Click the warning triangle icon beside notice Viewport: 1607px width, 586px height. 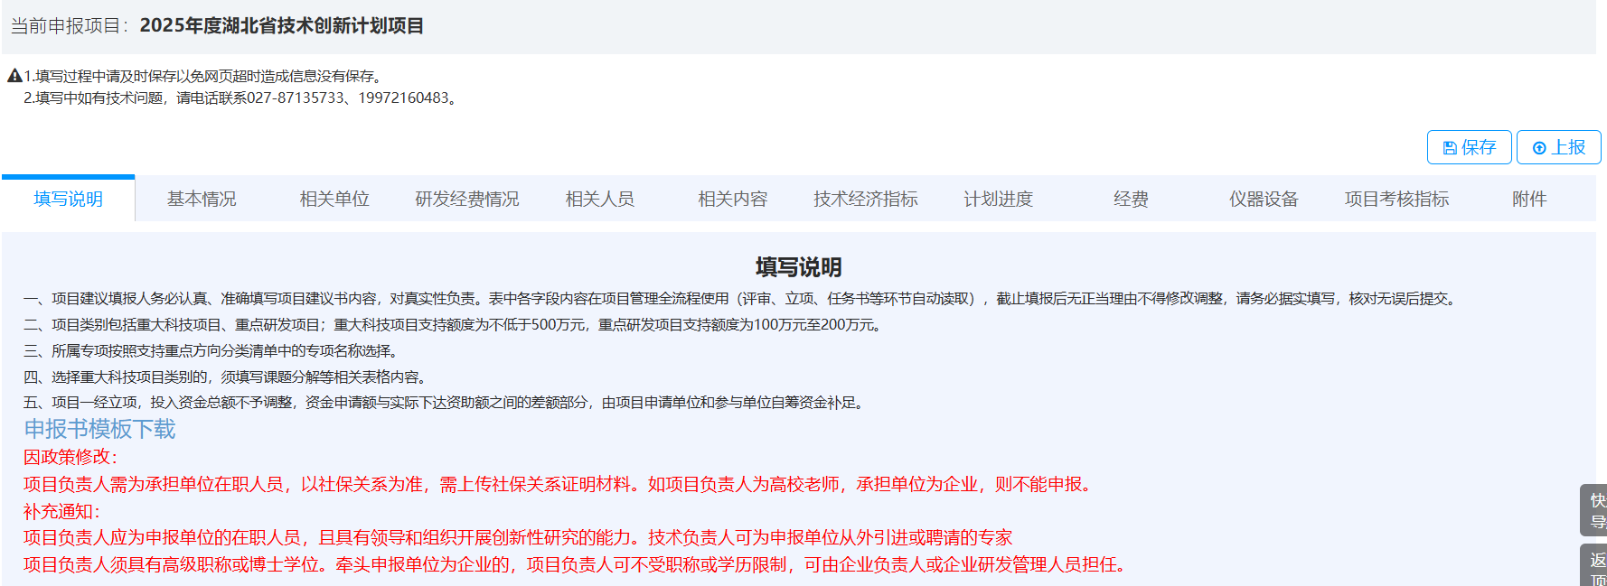tap(14, 76)
